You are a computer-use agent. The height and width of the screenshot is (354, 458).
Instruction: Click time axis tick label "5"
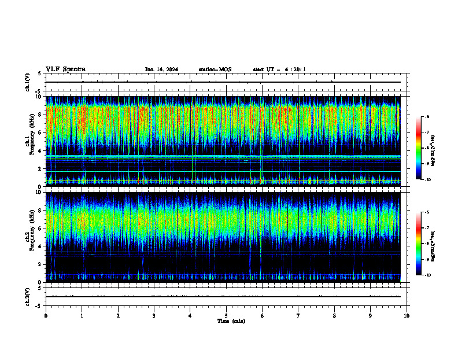coord(226,316)
